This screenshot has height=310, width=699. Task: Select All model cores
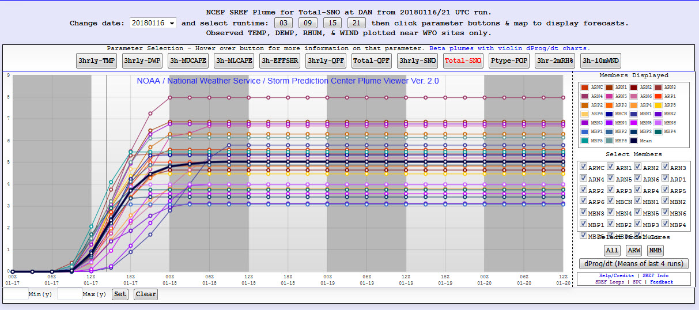point(612,250)
